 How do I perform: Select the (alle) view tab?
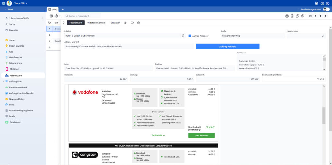pyautogui.click(x=53, y=9)
